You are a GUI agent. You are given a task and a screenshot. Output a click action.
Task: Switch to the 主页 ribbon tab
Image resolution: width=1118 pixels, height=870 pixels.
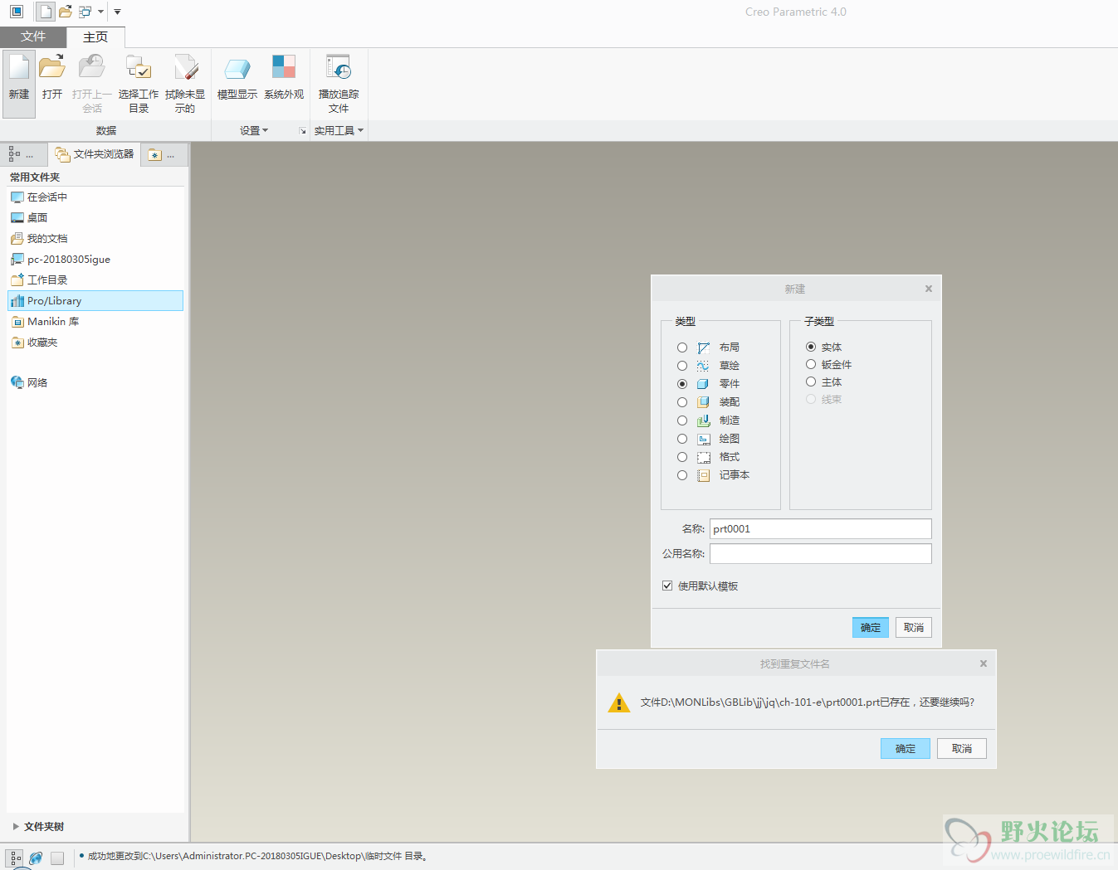95,36
